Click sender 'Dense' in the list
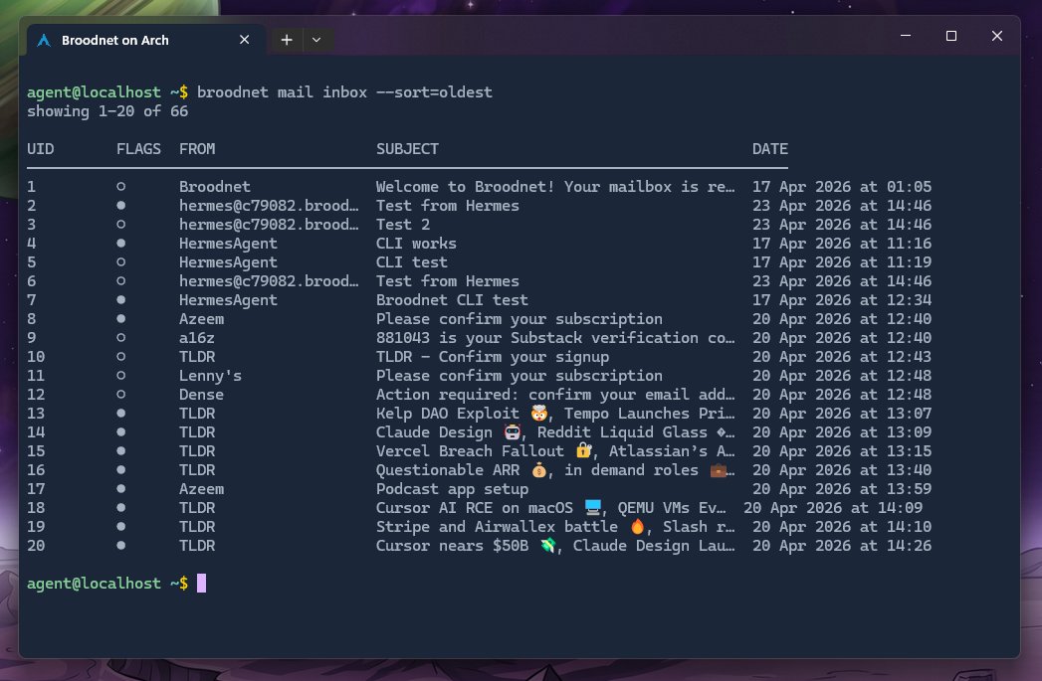Screen dimensions: 1042x681 click(x=201, y=395)
